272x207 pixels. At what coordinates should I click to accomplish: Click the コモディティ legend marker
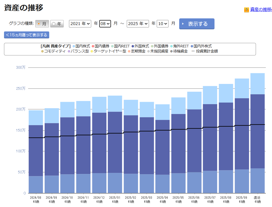42,51
